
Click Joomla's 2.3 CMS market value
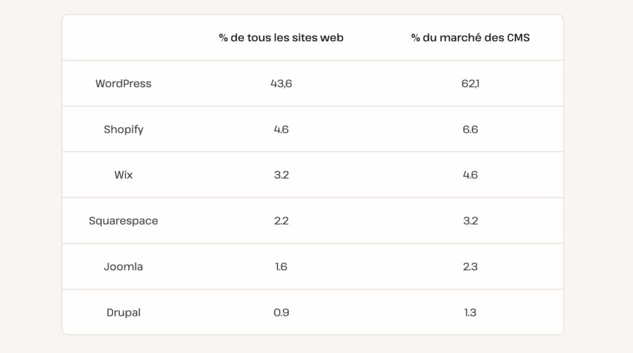(470, 266)
